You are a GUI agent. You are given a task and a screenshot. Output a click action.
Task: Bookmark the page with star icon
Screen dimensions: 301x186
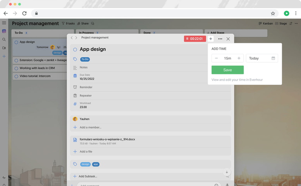273,13
